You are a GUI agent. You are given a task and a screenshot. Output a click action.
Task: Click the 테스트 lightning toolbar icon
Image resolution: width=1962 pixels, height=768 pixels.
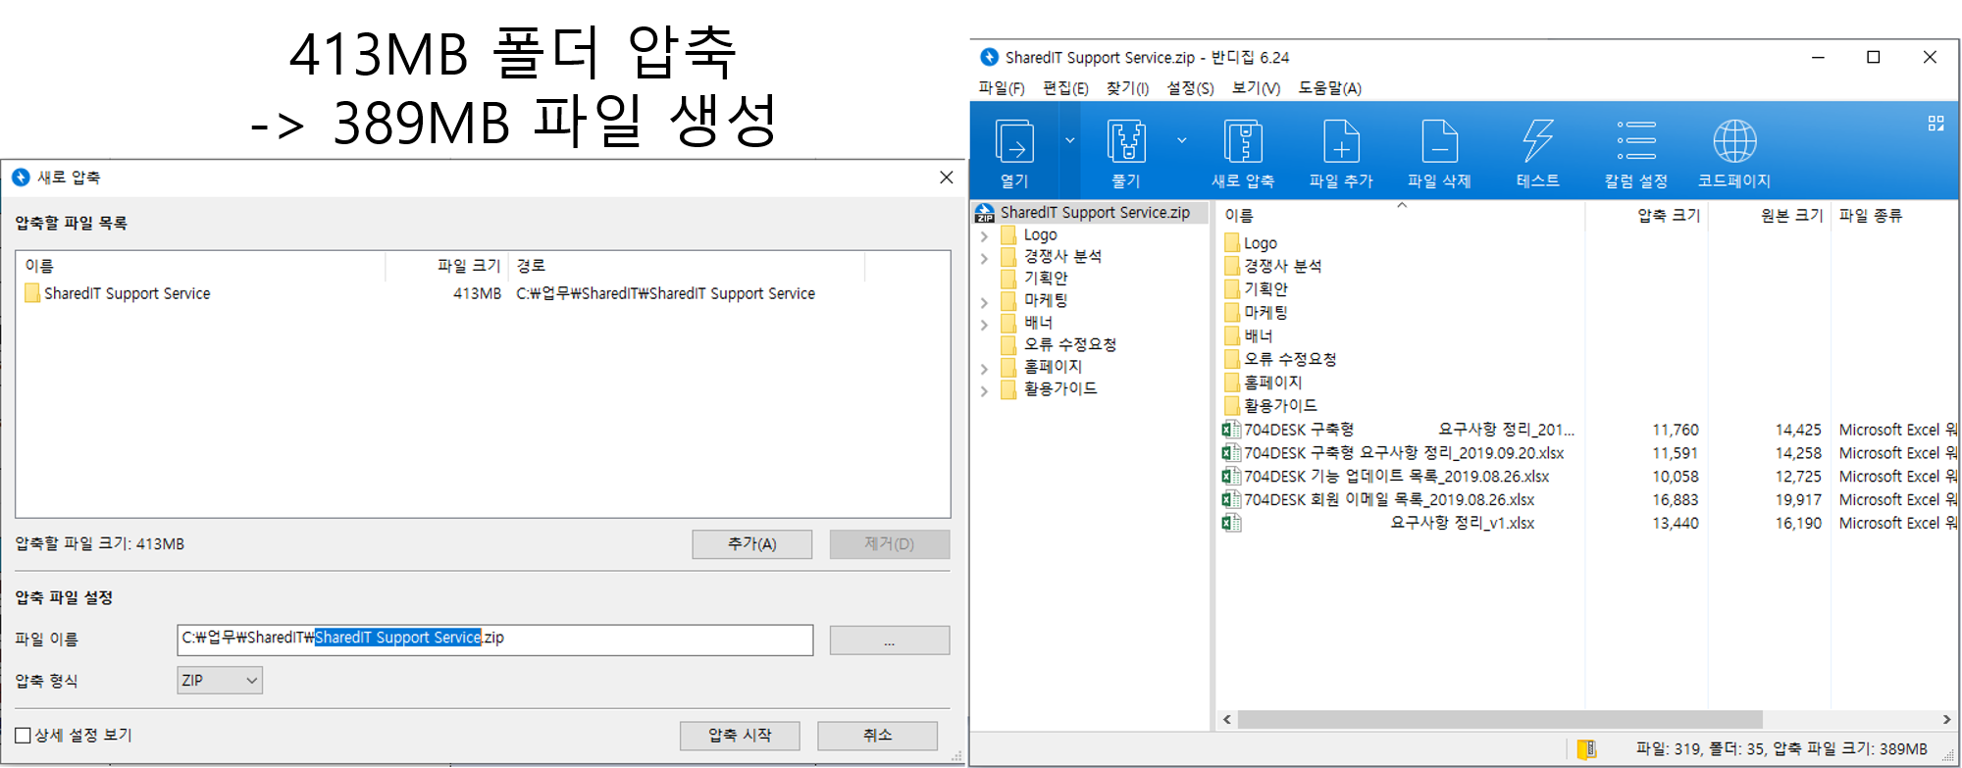(1537, 142)
